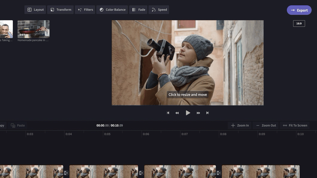Select the third clip in the timeline

click(180, 171)
